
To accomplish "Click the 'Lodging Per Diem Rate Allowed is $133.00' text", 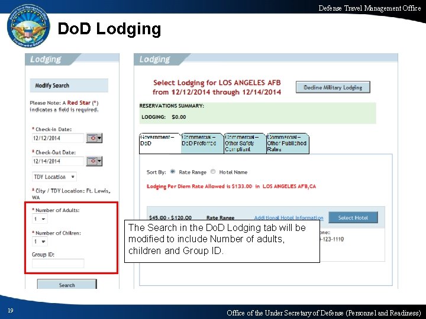I will [199, 186].
